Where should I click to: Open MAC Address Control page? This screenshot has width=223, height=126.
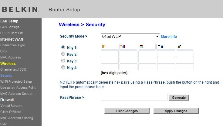pos(16,94)
